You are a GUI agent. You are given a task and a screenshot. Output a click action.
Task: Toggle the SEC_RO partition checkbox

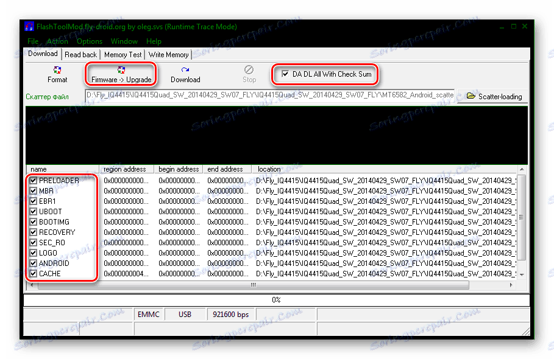click(33, 243)
